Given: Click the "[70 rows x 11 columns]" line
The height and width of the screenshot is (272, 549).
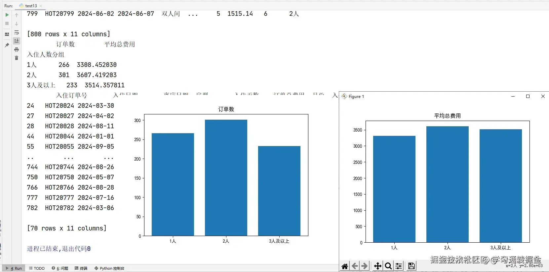Looking at the screenshot, I should (67, 228).
